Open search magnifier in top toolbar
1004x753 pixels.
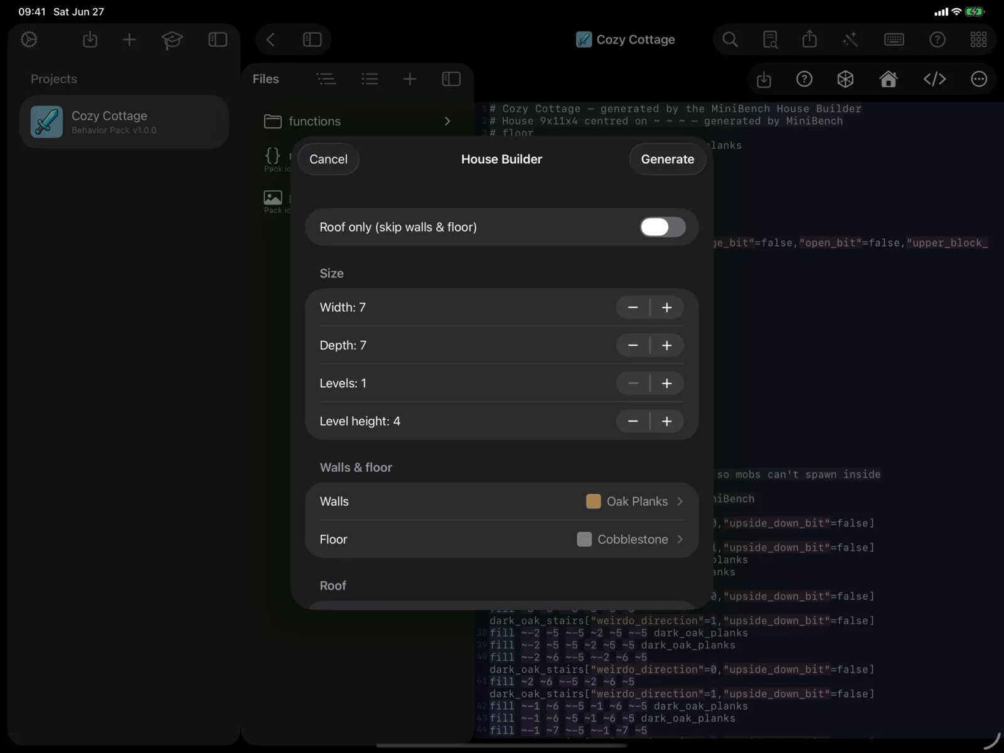pos(730,40)
